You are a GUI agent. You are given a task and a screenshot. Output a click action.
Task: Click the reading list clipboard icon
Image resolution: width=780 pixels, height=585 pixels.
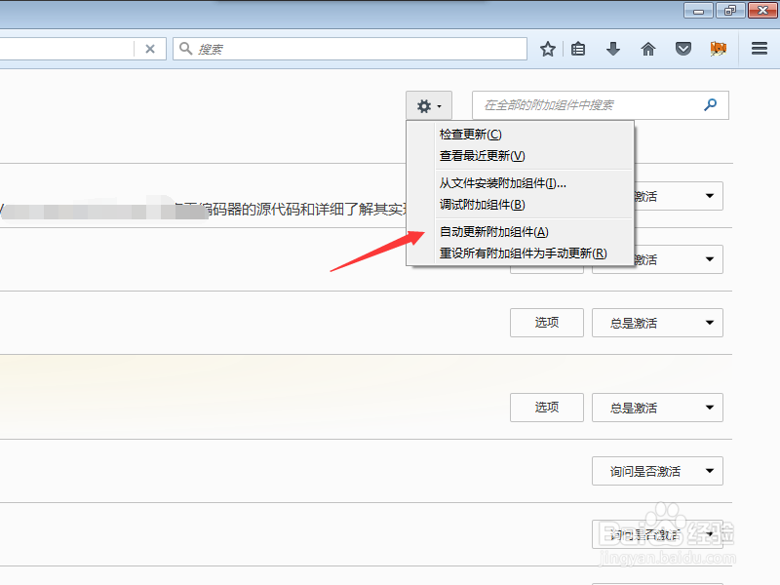click(578, 48)
